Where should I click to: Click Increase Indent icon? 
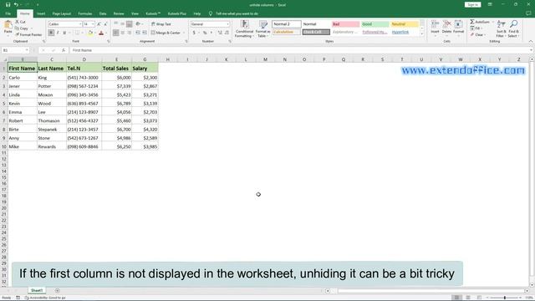point(145,33)
